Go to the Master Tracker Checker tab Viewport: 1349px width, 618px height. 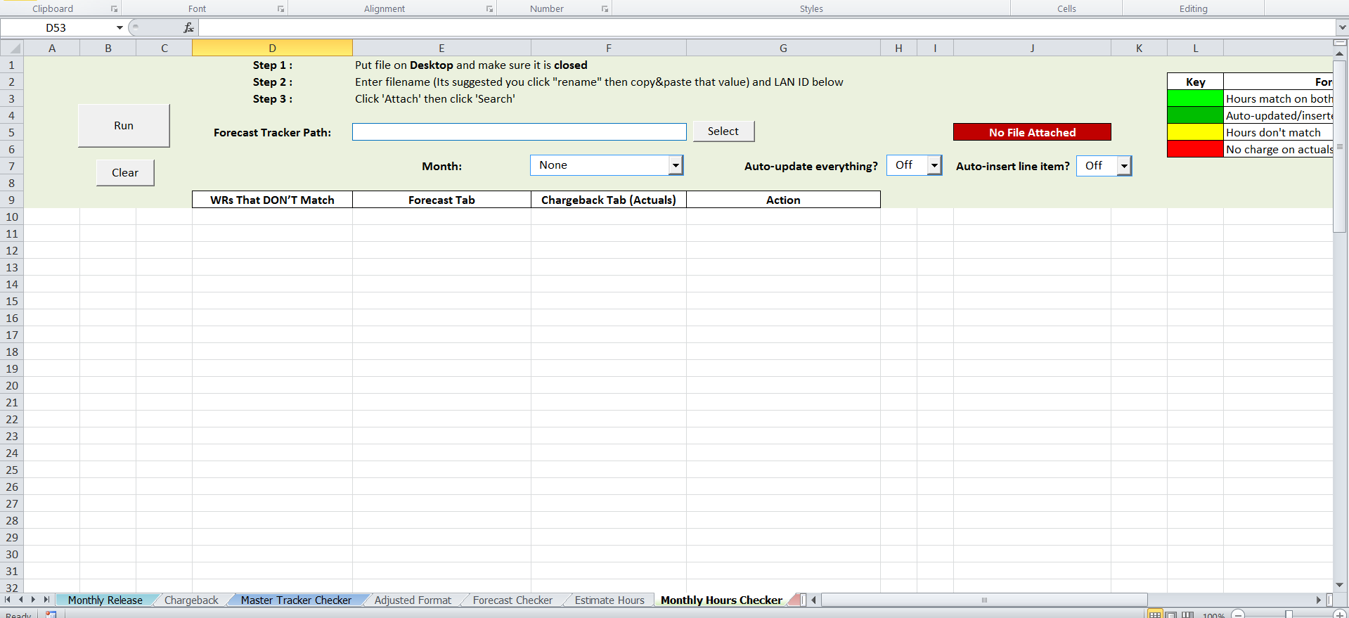pos(296,600)
